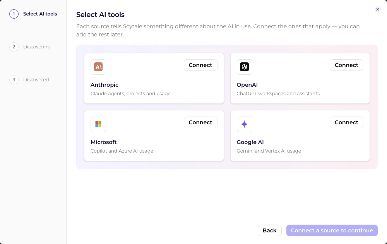This screenshot has height=244, width=387.
Task: Connect the Google AI source
Action: (x=346, y=122)
